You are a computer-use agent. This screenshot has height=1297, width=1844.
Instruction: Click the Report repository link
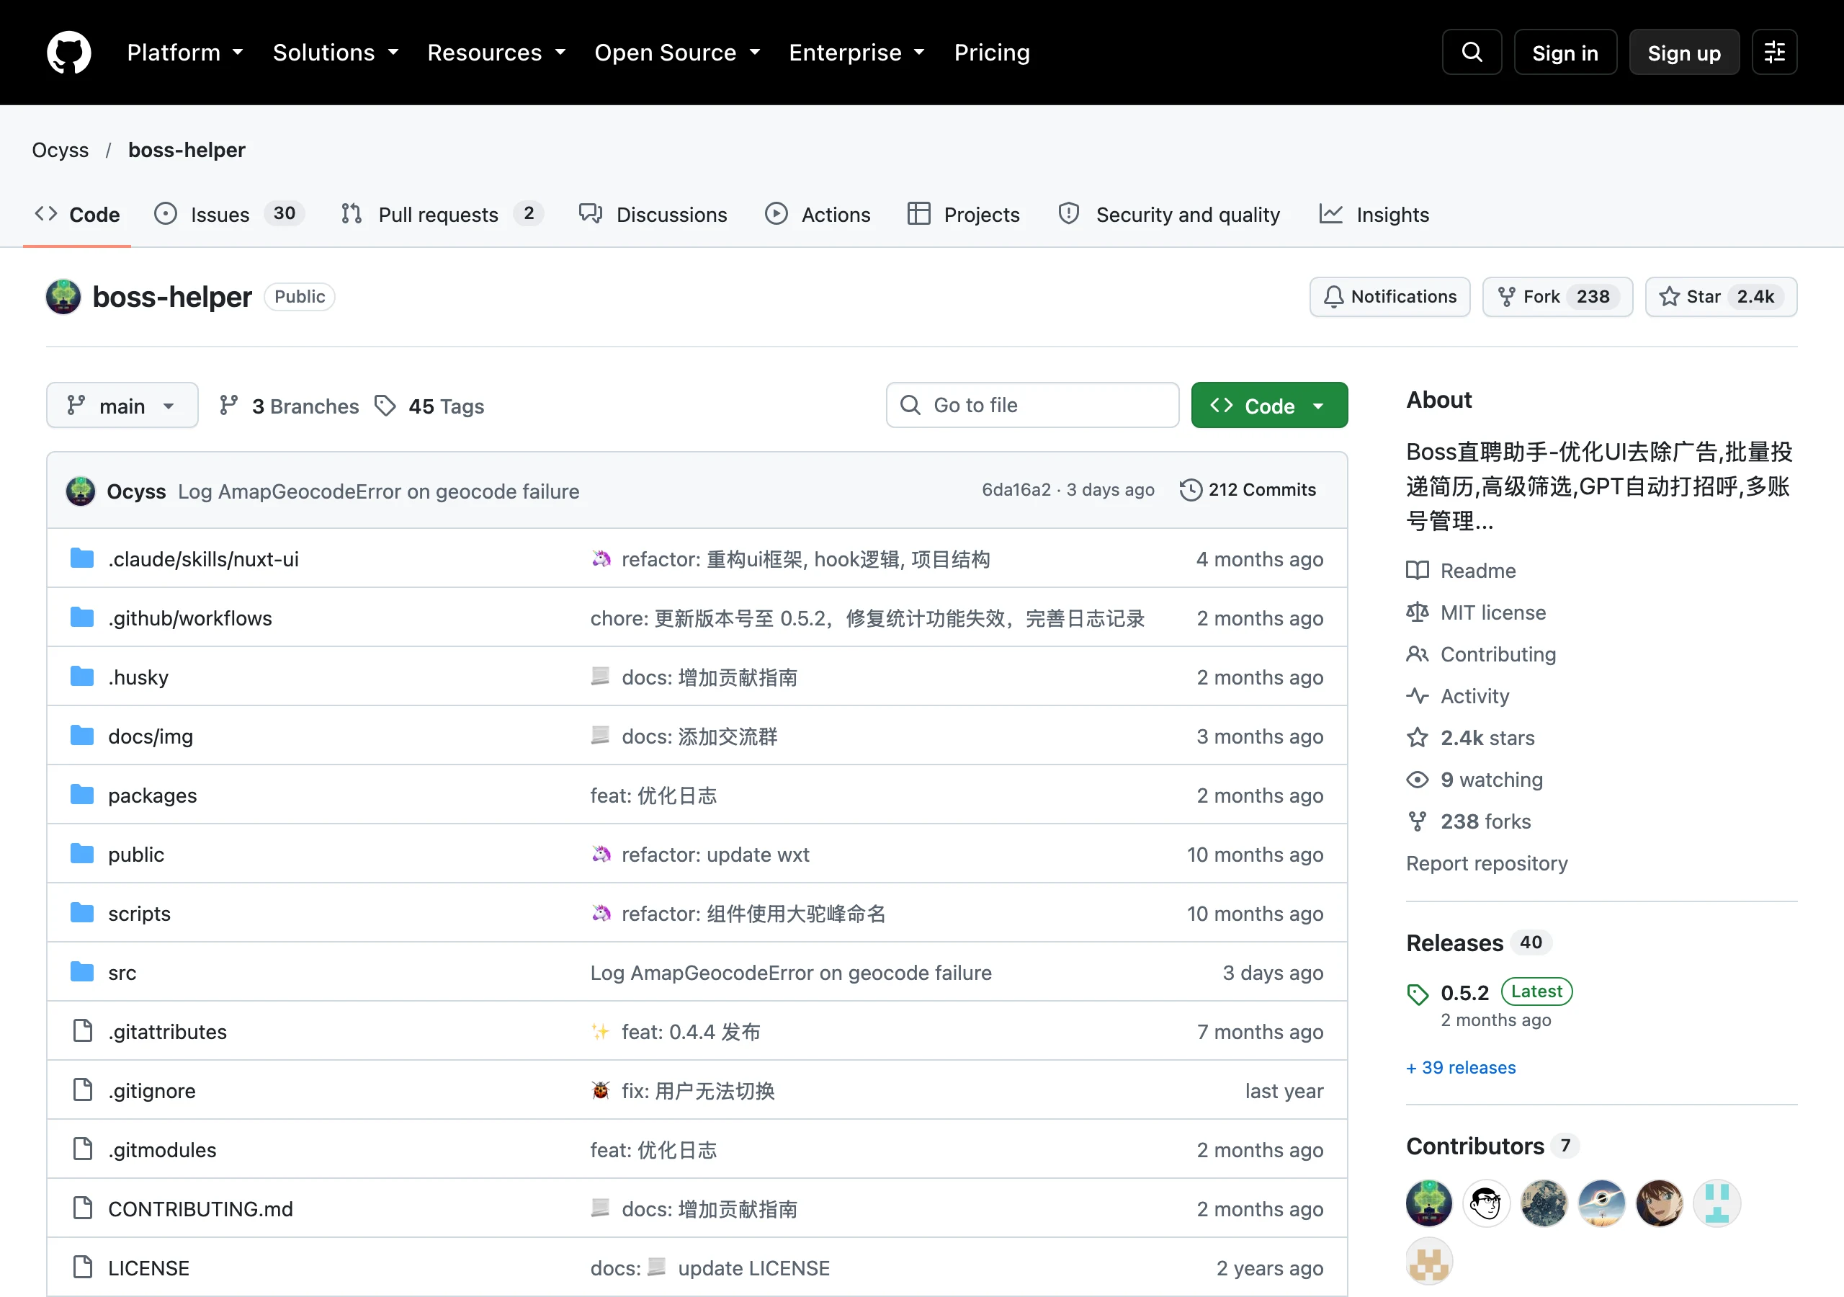tap(1487, 863)
